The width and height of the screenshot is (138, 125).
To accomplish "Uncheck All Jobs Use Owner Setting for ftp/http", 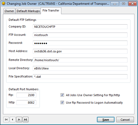I will 62,95.
